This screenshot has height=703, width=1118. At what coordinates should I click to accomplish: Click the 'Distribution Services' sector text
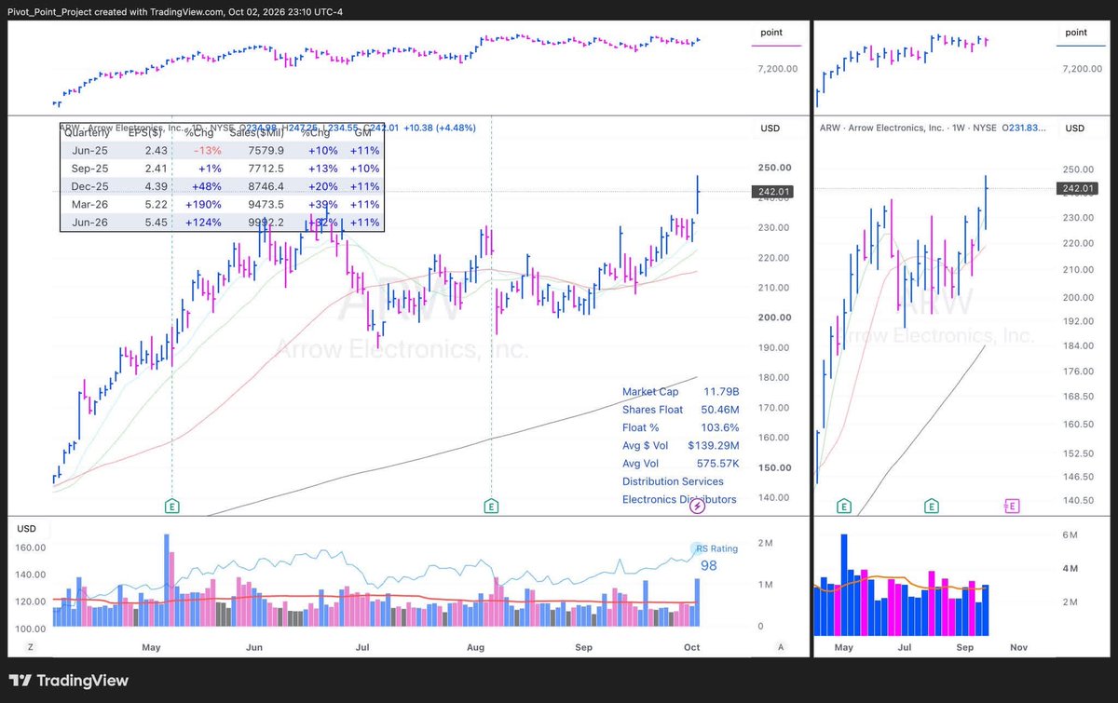[673, 481]
